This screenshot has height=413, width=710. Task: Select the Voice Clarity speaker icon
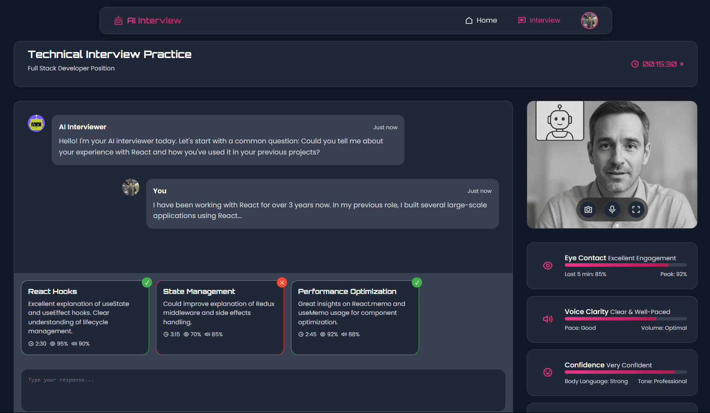point(548,319)
